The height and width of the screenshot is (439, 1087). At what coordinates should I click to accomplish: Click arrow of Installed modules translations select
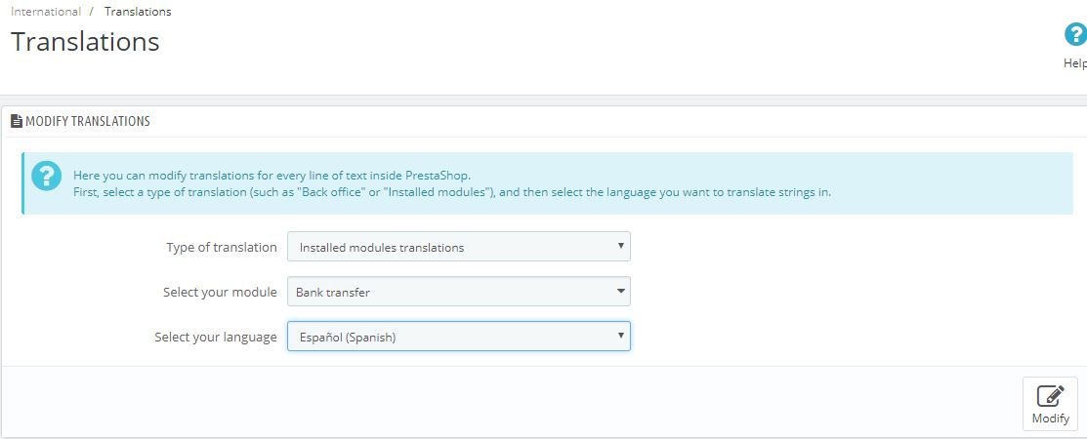click(x=620, y=246)
